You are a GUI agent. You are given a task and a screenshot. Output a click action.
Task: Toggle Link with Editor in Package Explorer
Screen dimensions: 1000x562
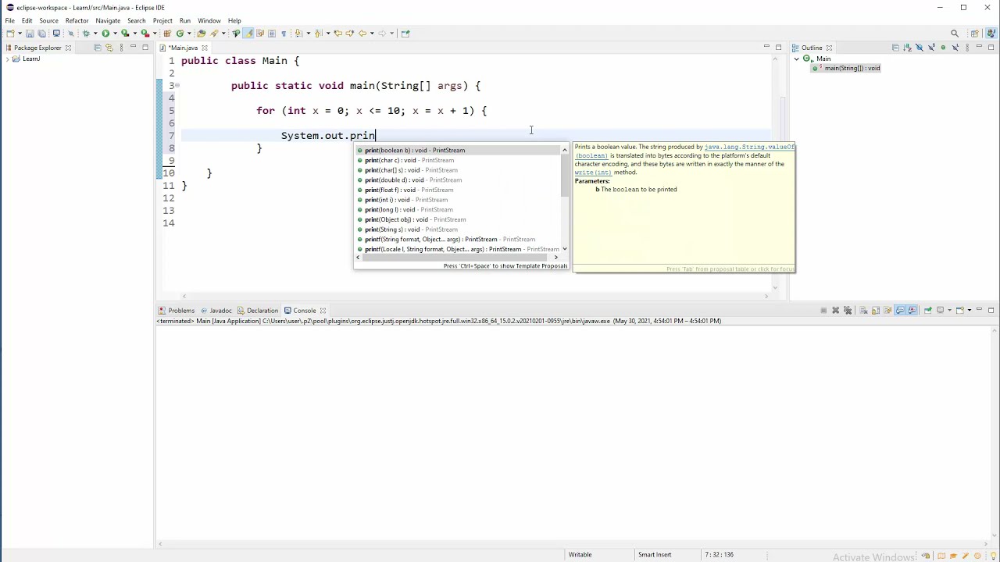[x=109, y=48]
